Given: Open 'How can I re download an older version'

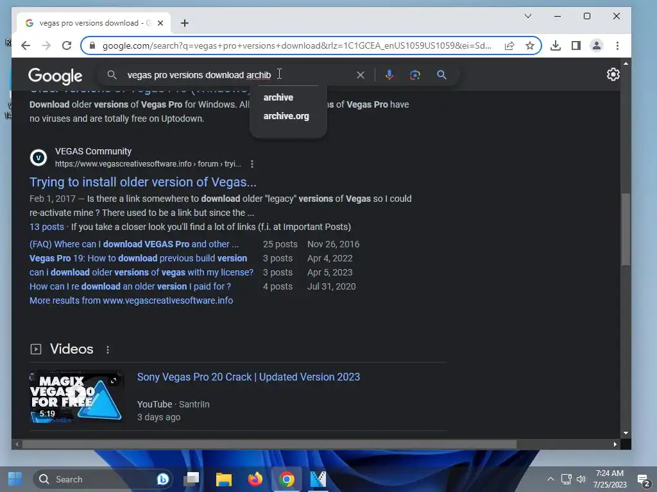Looking at the screenshot, I should 130,286.
